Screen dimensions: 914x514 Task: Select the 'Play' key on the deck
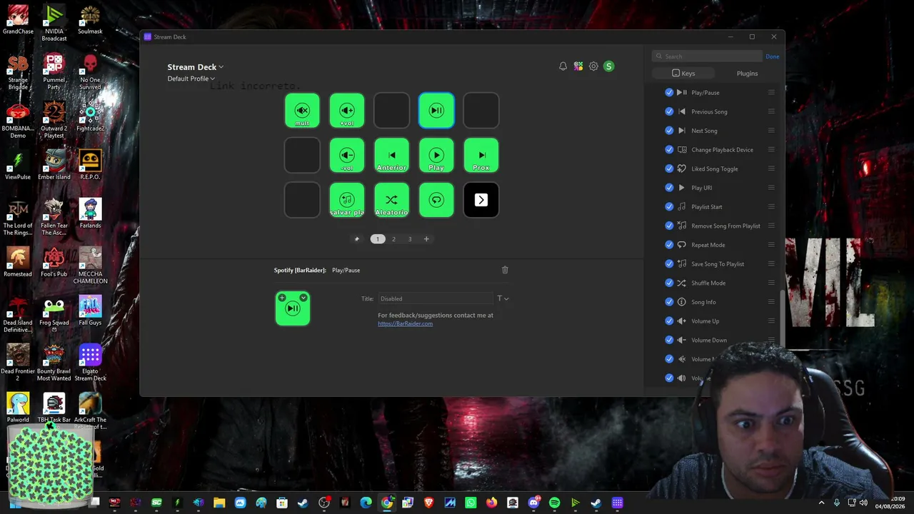(436, 156)
